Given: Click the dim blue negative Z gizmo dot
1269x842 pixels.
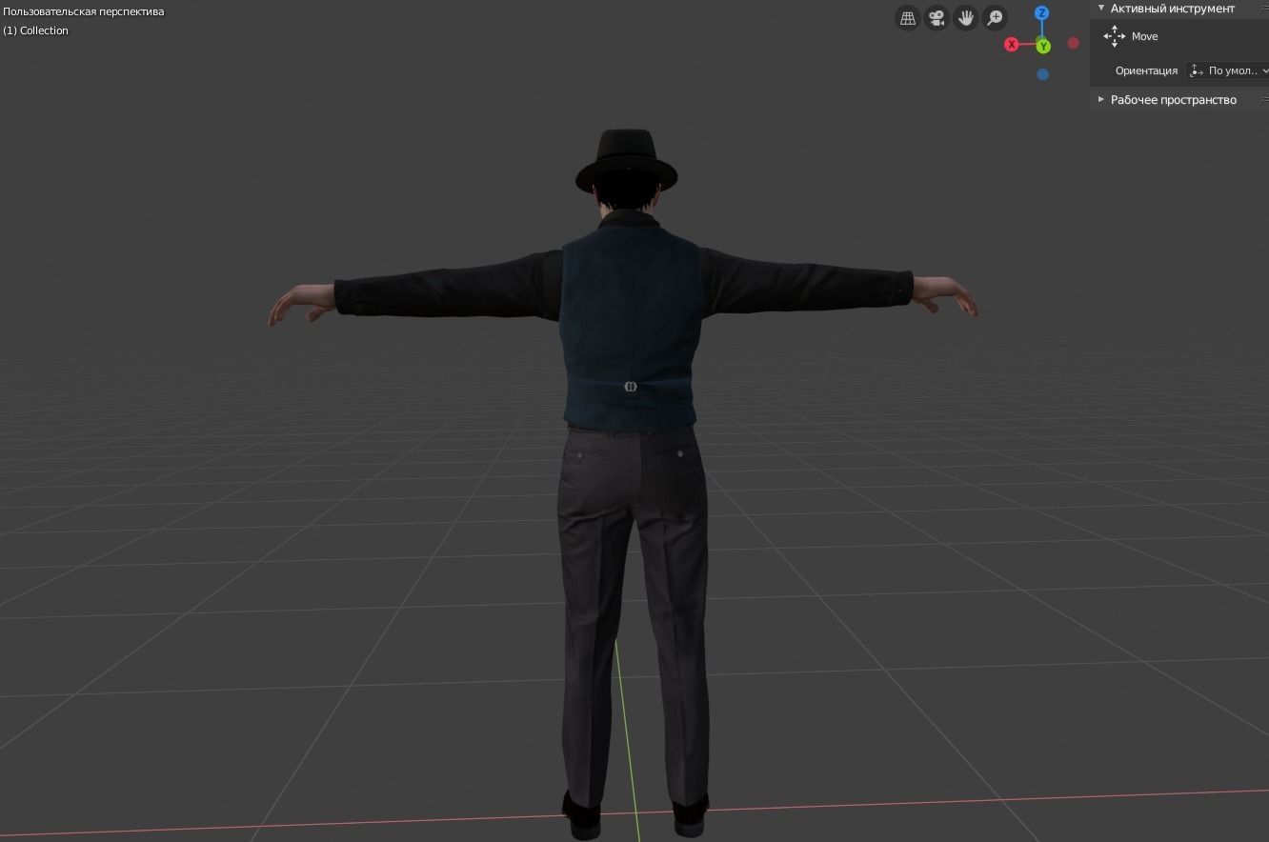Looking at the screenshot, I should [1043, 74].
